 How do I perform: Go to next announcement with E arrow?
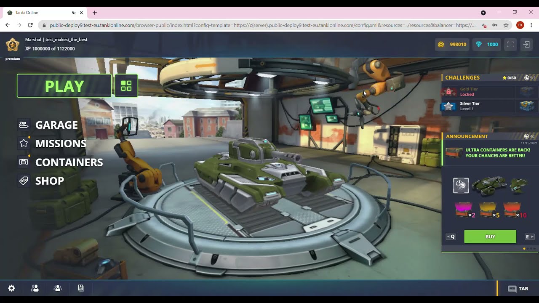529,237
